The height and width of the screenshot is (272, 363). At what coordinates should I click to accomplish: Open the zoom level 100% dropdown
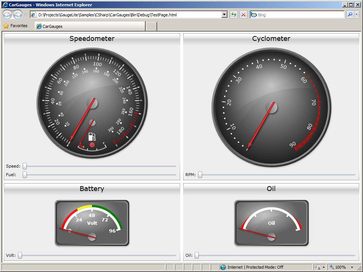tap(352, 267)
